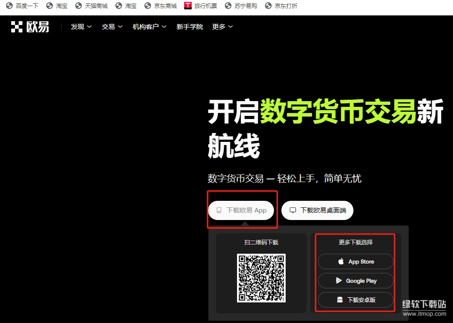The image size is (453, 323).
Task: Expand the 更多 navigation dropdown
Action: pyautogui.click(x=222, y=27)
